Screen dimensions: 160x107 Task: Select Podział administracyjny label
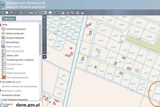(x=16, y=29)
